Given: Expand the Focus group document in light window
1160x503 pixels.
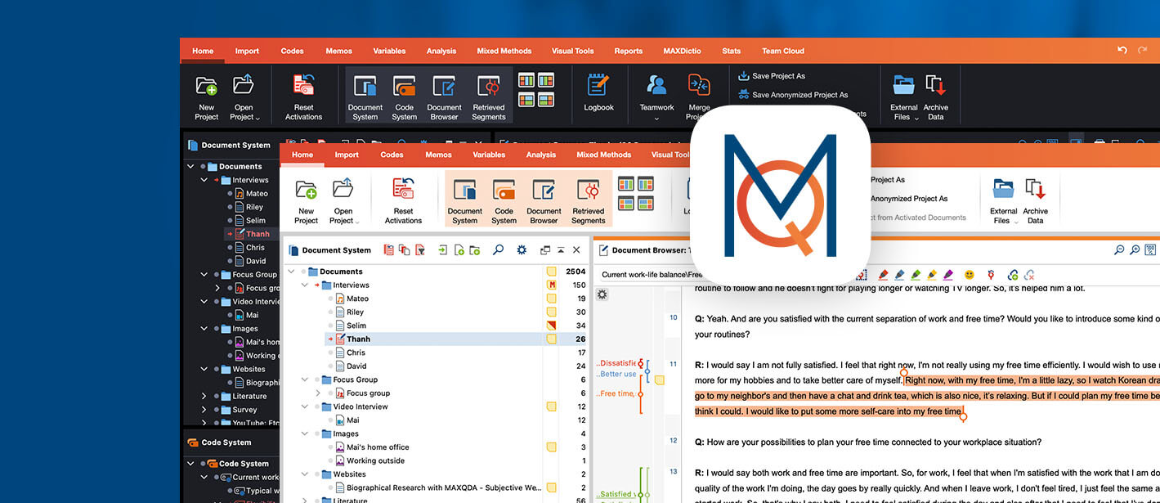Looking at the screenshot, I should [319, 393].
